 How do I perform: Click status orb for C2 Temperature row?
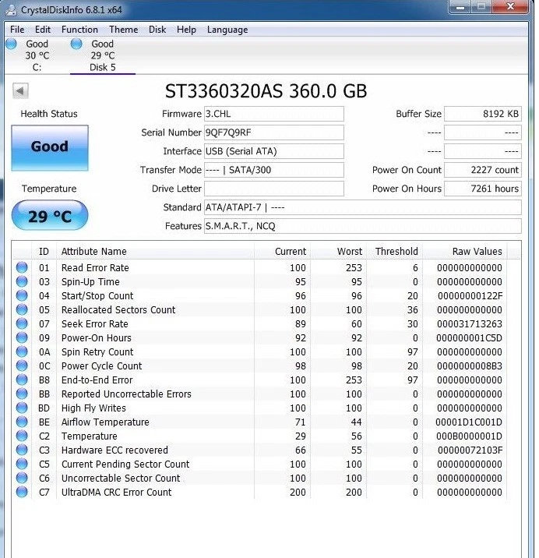(x=22, y=436)
